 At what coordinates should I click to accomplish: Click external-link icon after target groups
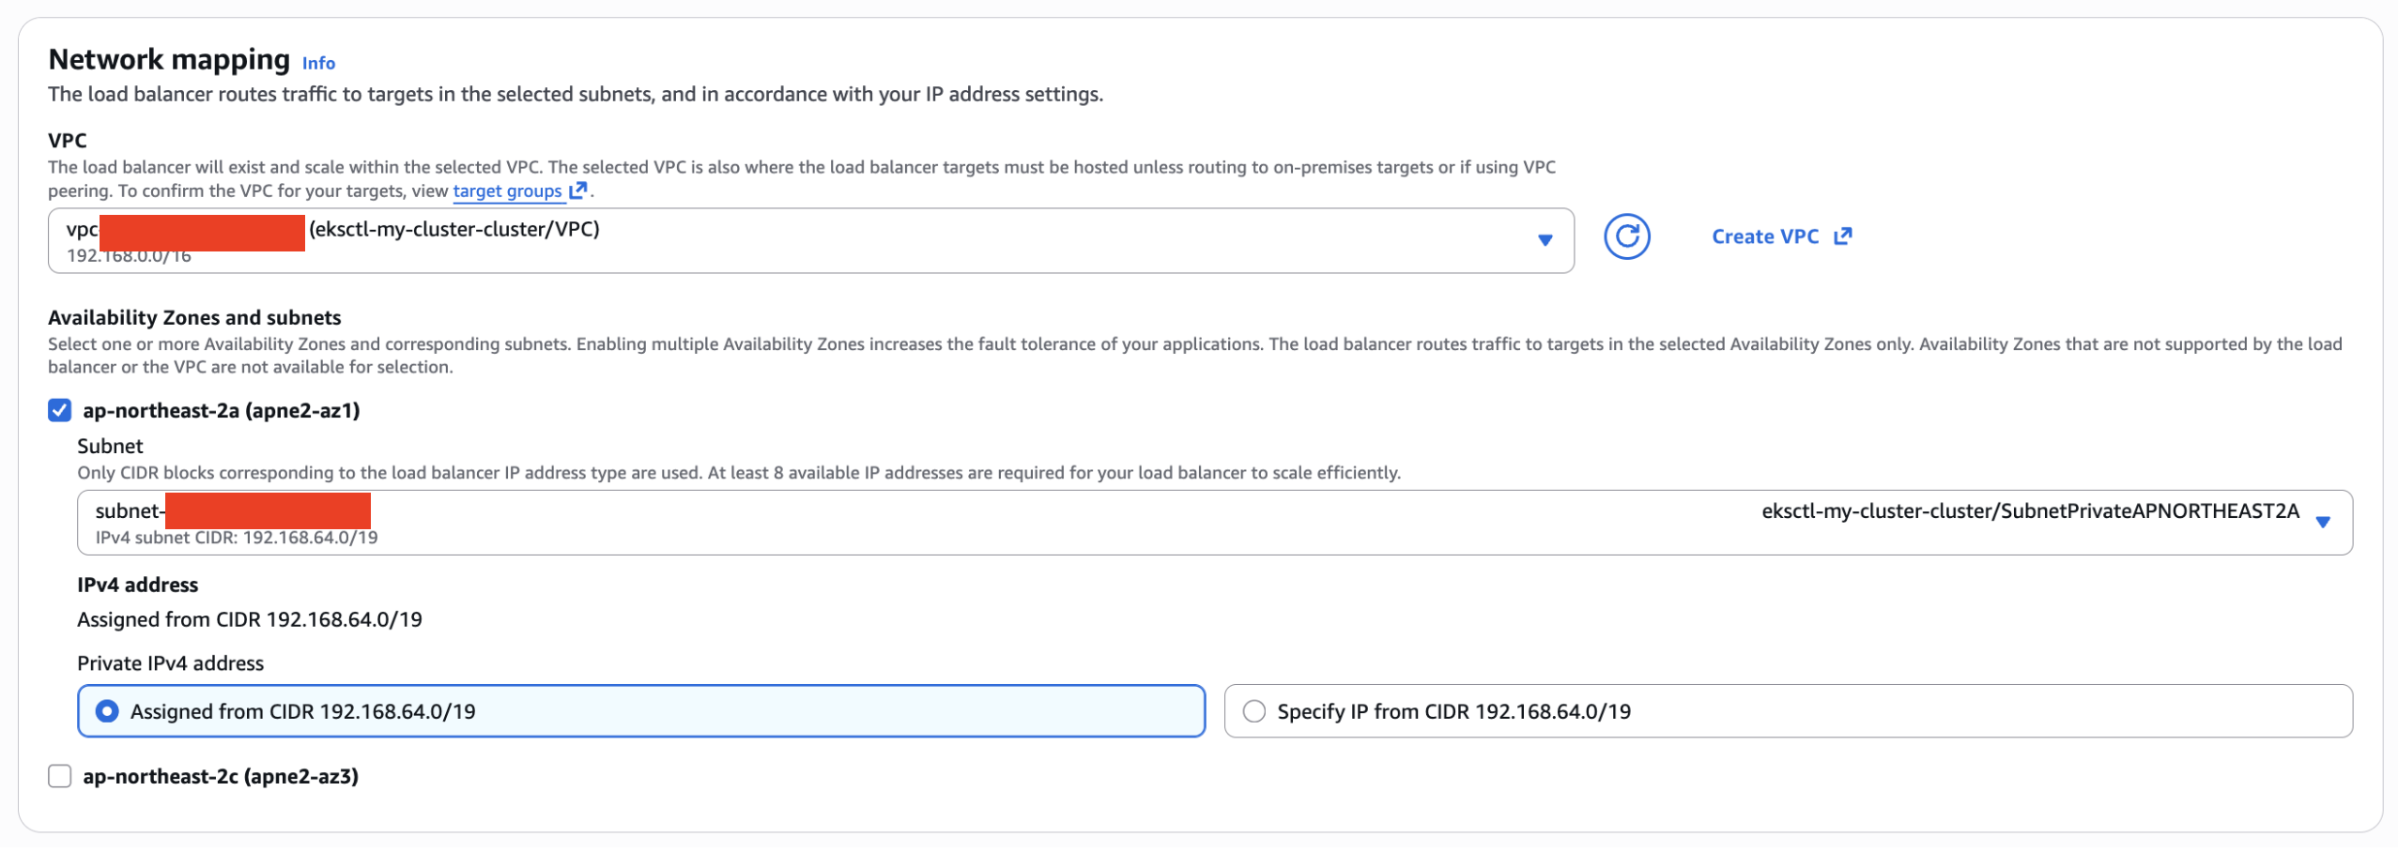point(578,190)
